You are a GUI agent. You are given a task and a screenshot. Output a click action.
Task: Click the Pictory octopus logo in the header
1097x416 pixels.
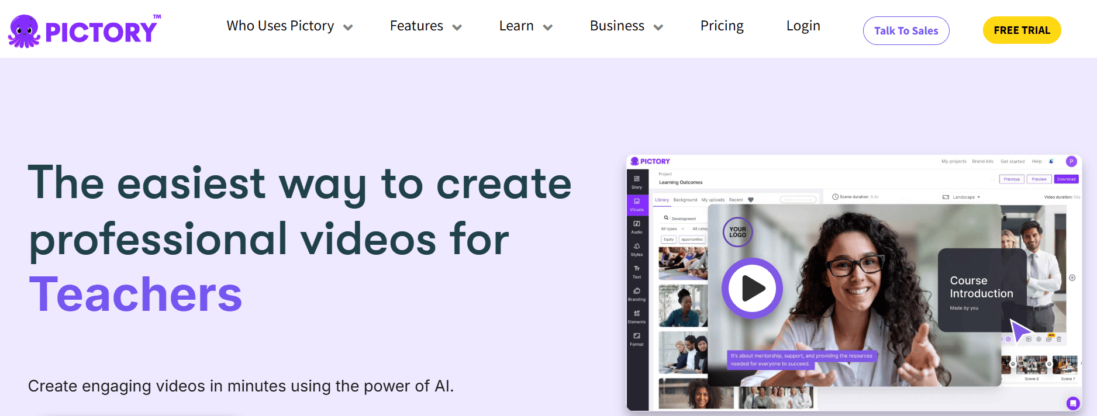coord(83,30)
